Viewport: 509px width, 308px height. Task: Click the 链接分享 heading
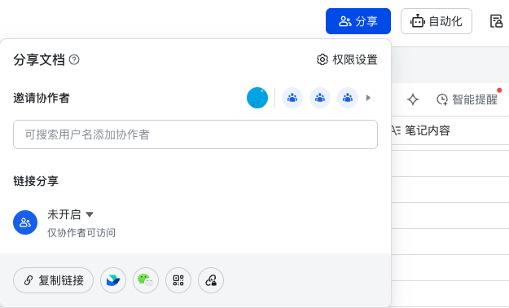point(36,181)
